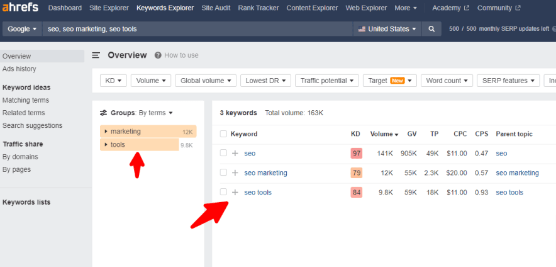Tick the checkbox for seo keyword row
The image size is (556, 267).
[223, 153]
